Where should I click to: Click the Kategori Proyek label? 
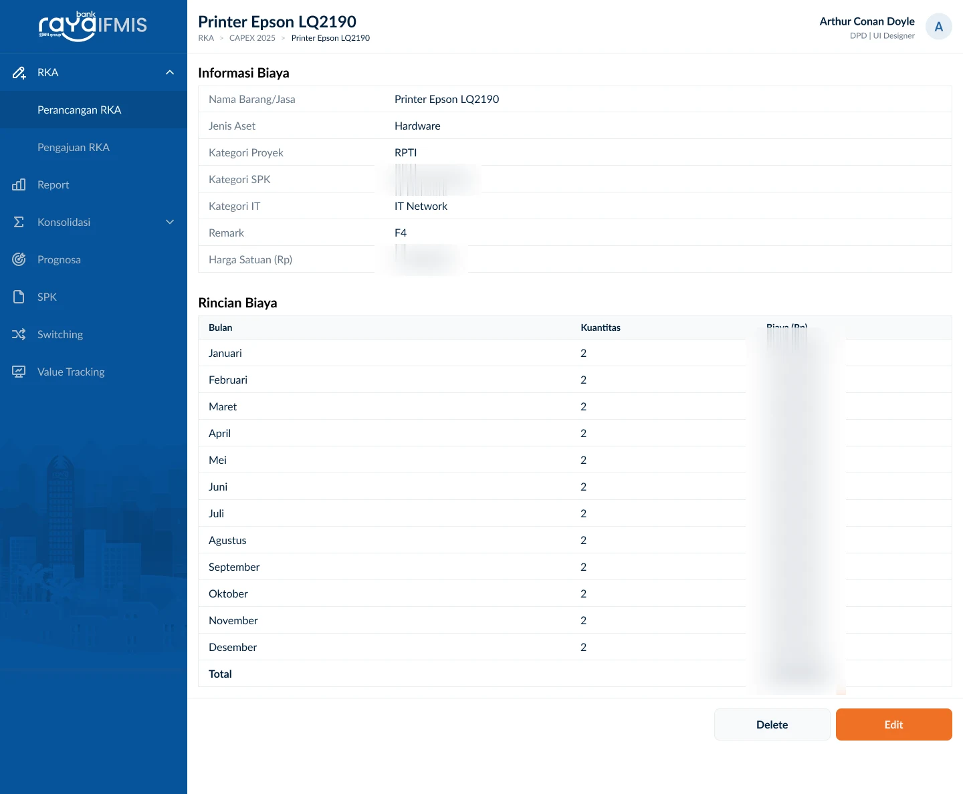tap(246, 152)
